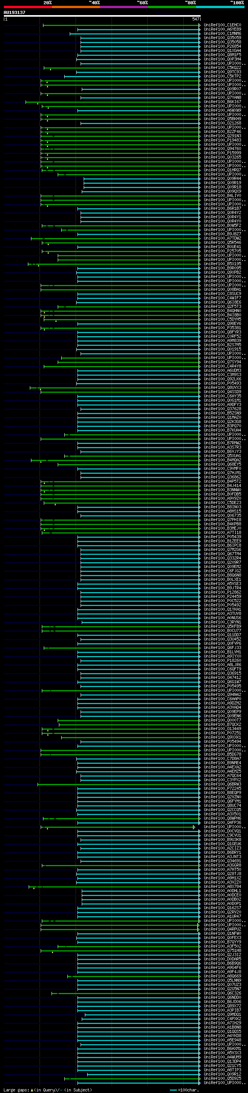The image size is (248, 1093).
Task: Click UniRef100_Q2F5T3 label
Action: [222, 306]
